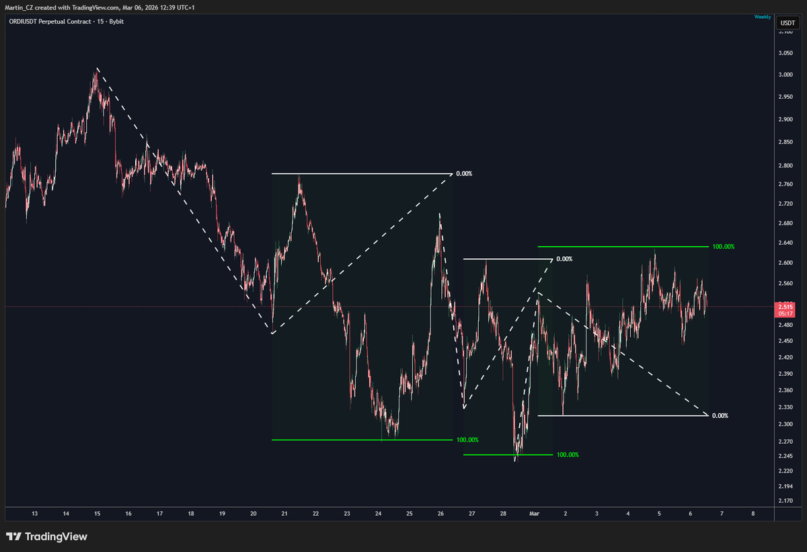
Task: Click the green 100.00% label at the 2.270 line
Action: 467,440
